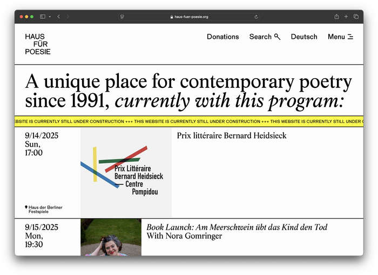
Task: Toggle the Safari sidebar icon
Action: [43, 17]
